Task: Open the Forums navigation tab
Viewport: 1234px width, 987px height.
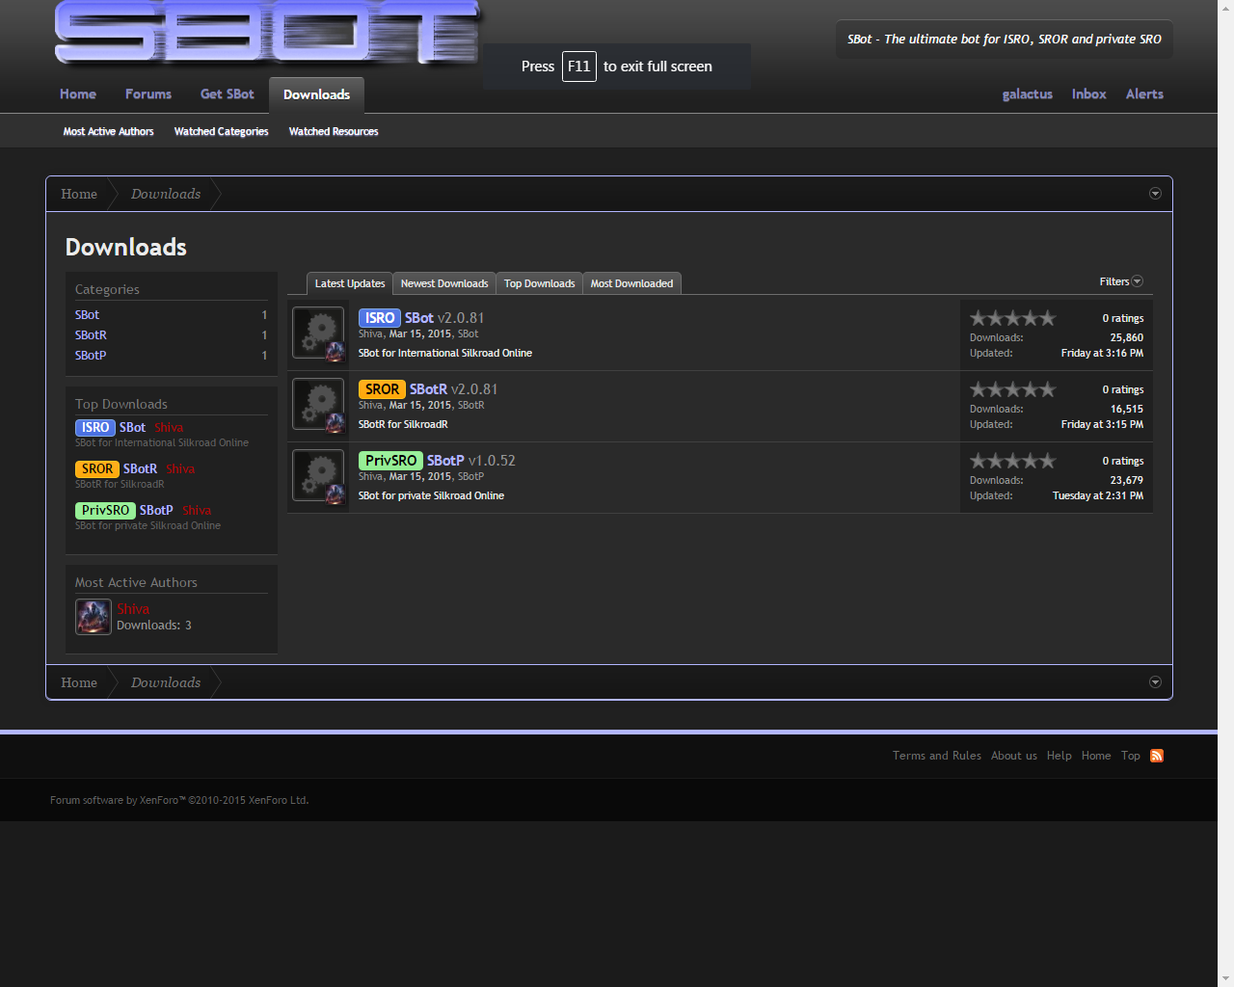Action: pyautogui.click(x=148, y=94)
